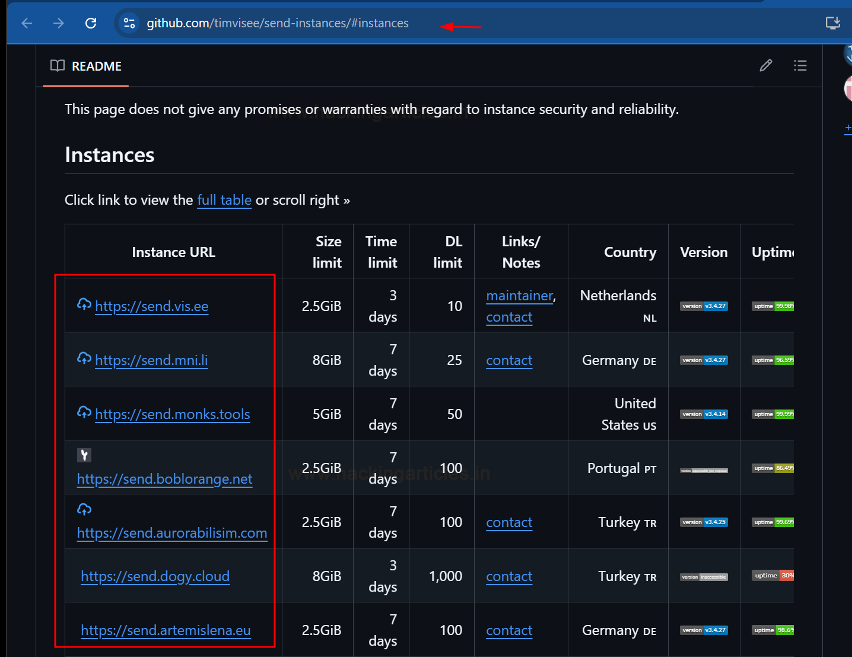Click contact link in send.aurorabilisim.com row
Viewport: 852px width, 657px height.
point(509,522)
